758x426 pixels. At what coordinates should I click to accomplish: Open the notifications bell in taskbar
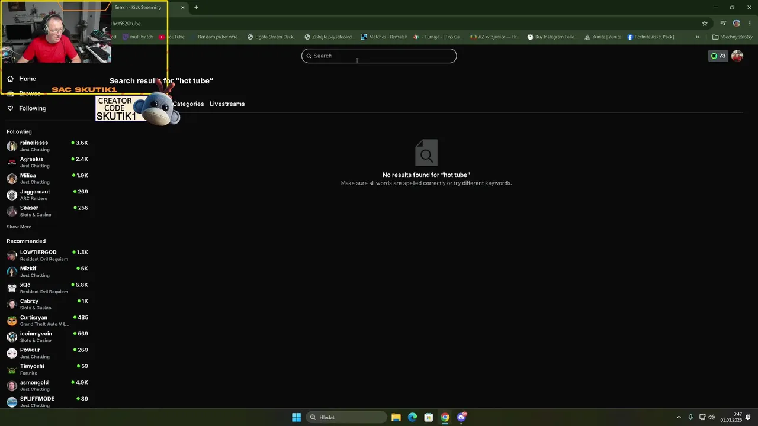[748, 417]
